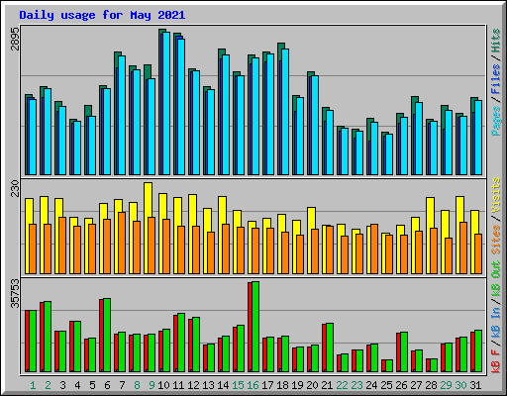Click day label 14 on the axis

pyautogui.click(x=223, y=385)
